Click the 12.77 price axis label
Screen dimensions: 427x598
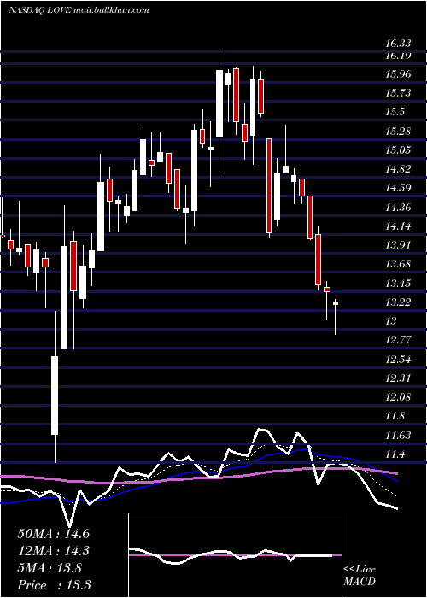[x=398, y=340]
